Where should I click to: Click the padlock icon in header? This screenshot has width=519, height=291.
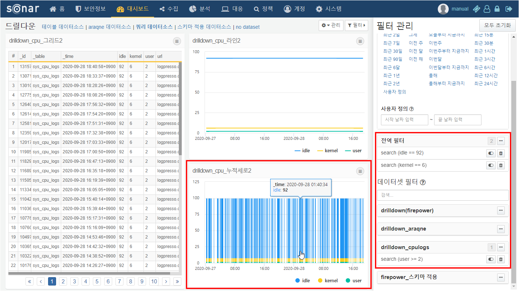[497, 9]
